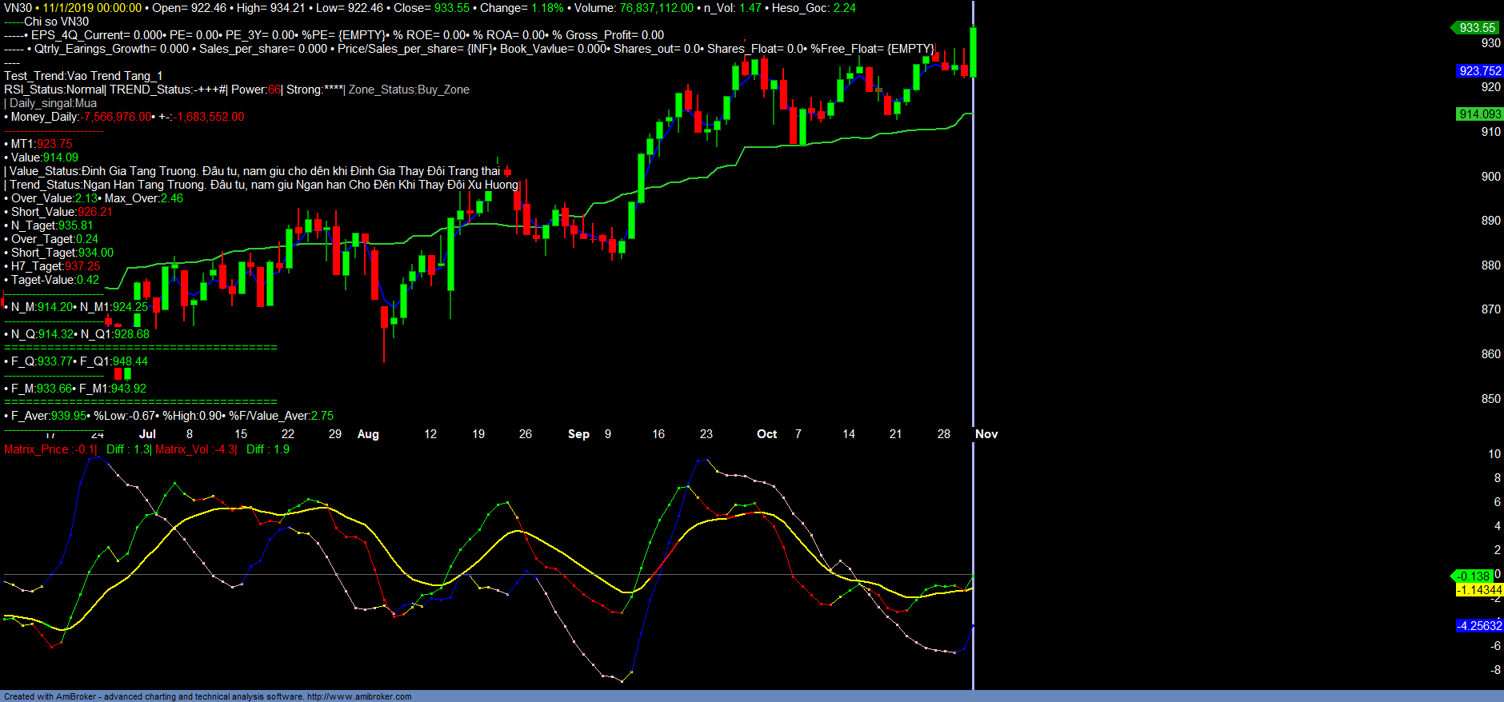The height and width of the screenshot is (702, 1504).
Task: Click the blue 923.752 value label
Action: (x=1479, y=71)
